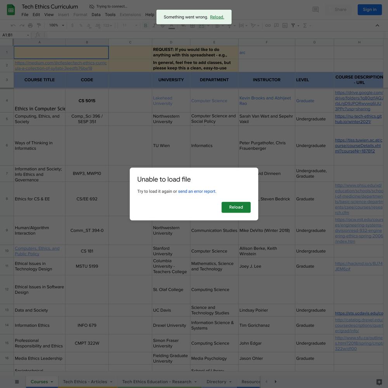388x388 pixels.
Task: Click the Insert comment icon
Action: 276,26
